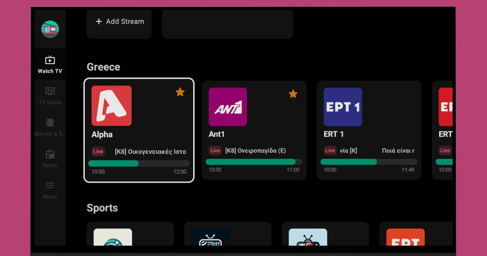The height and width of the screenshot is (256, 487).
Task: Click the app profile logo avatar
Action: [x=50, y=29]
